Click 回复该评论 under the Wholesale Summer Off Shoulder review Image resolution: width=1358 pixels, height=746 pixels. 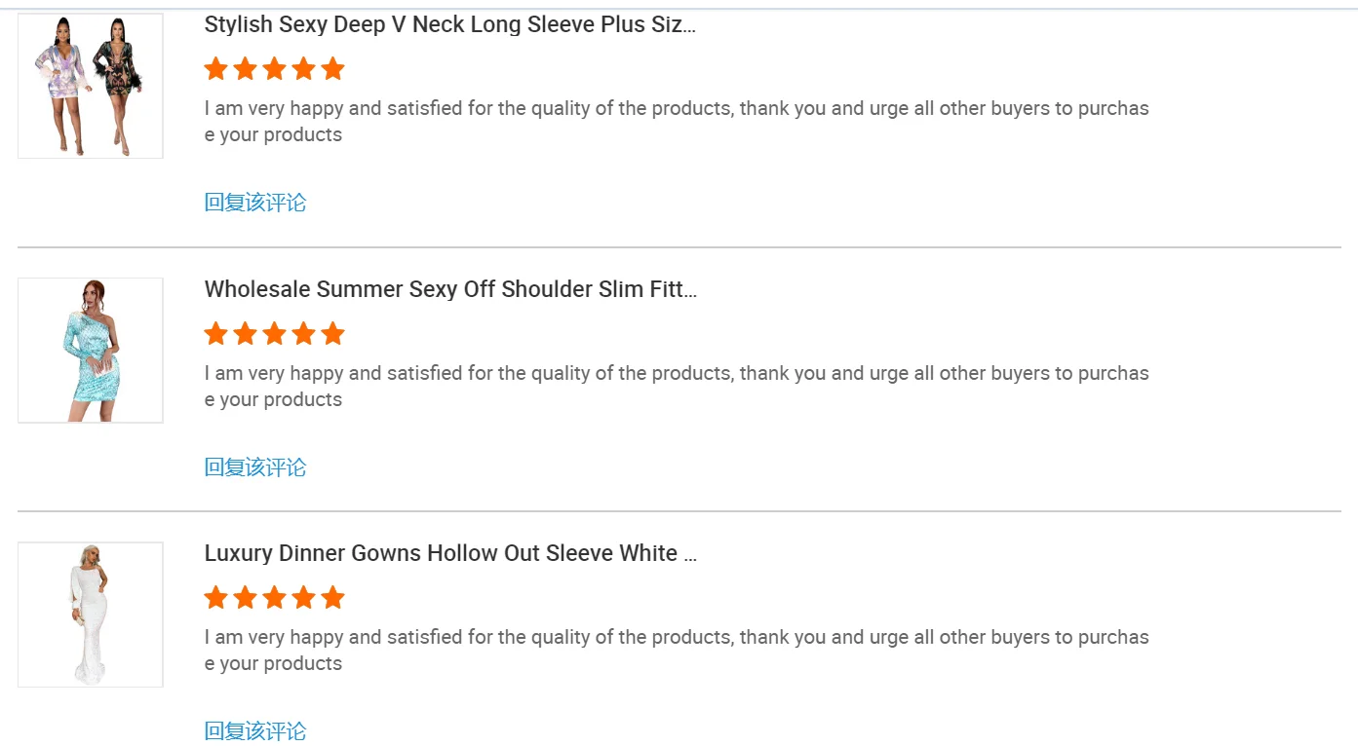[x=255, y=467]
